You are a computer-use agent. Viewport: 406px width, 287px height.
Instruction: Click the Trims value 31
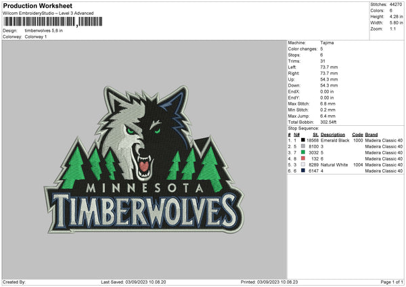click(323, 61)
